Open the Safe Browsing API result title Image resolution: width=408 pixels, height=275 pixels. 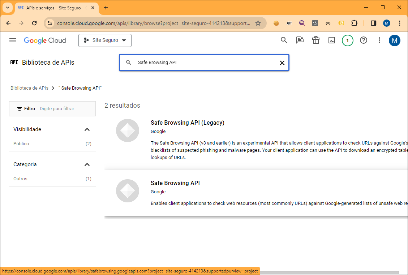175,183
